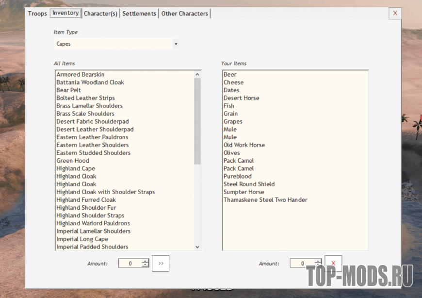Click the red X remove item button
This screenshot has height=298, width=422.
(x=333, y=264)
